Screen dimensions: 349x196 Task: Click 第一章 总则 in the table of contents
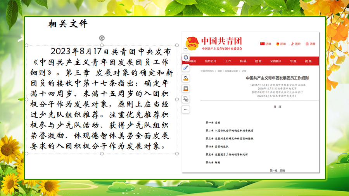coord(213,123)
